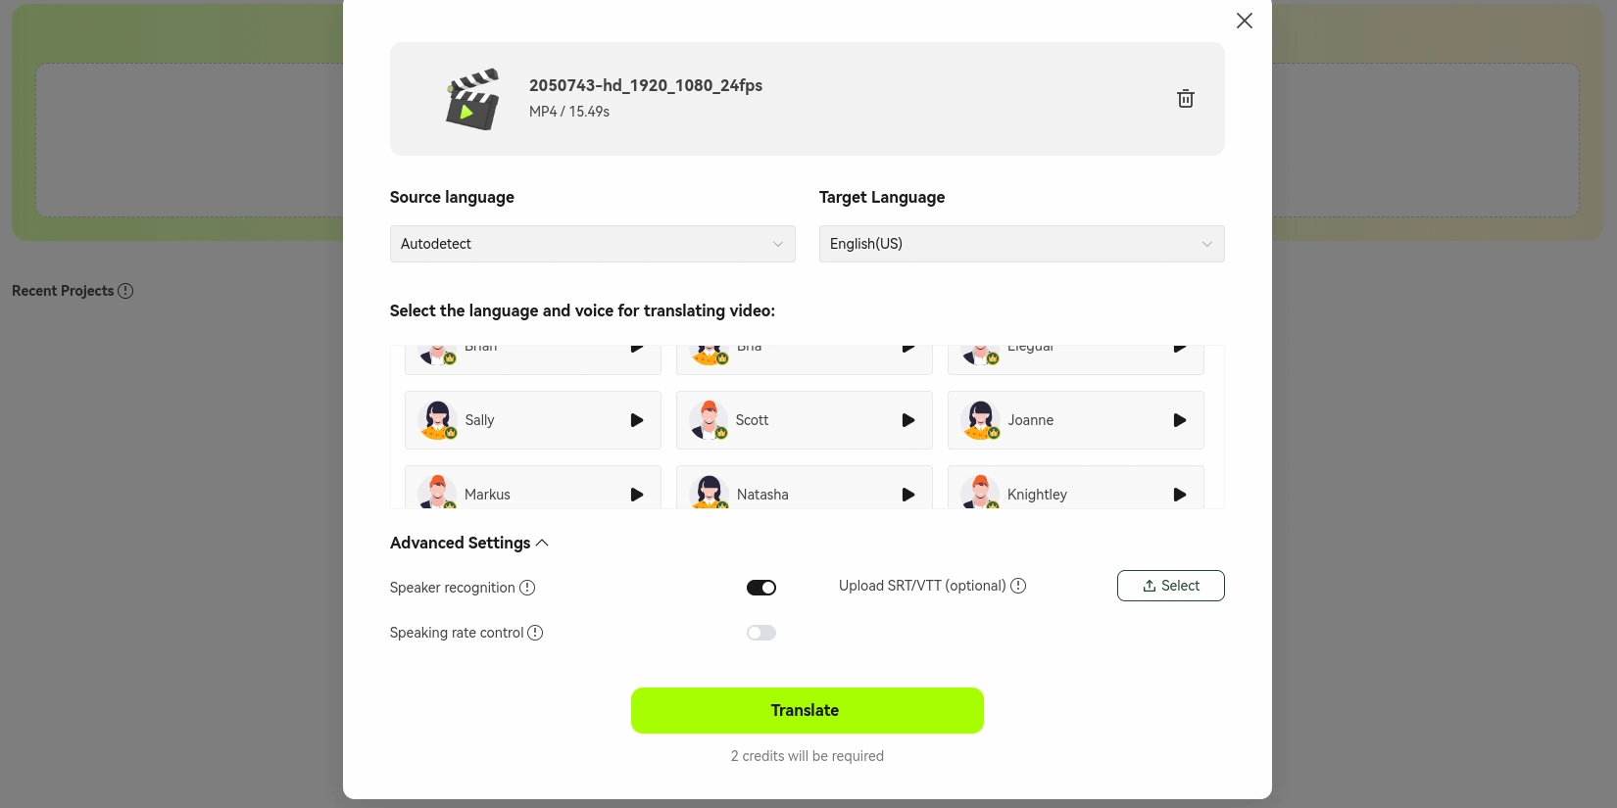Delete the uploaded MP4 video file
The image size is (1617, 808).
(1185, 99)
